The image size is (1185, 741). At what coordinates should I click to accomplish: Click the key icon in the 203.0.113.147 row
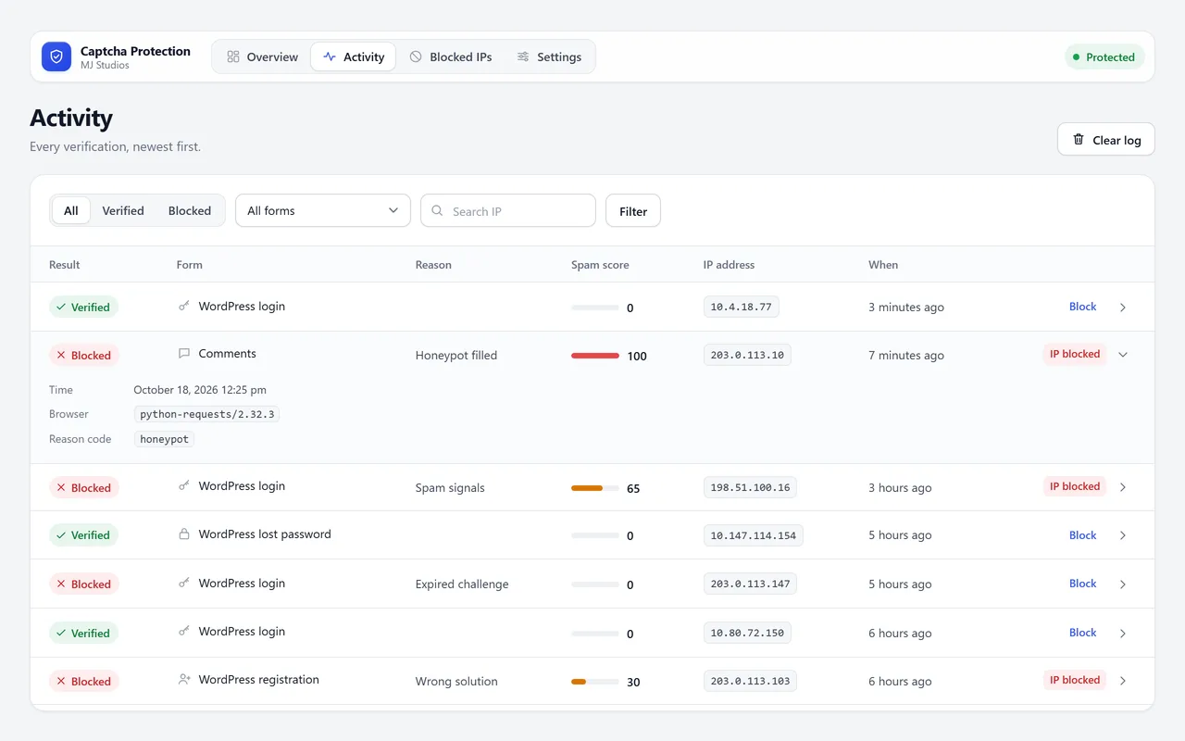[x=184, y=584]
